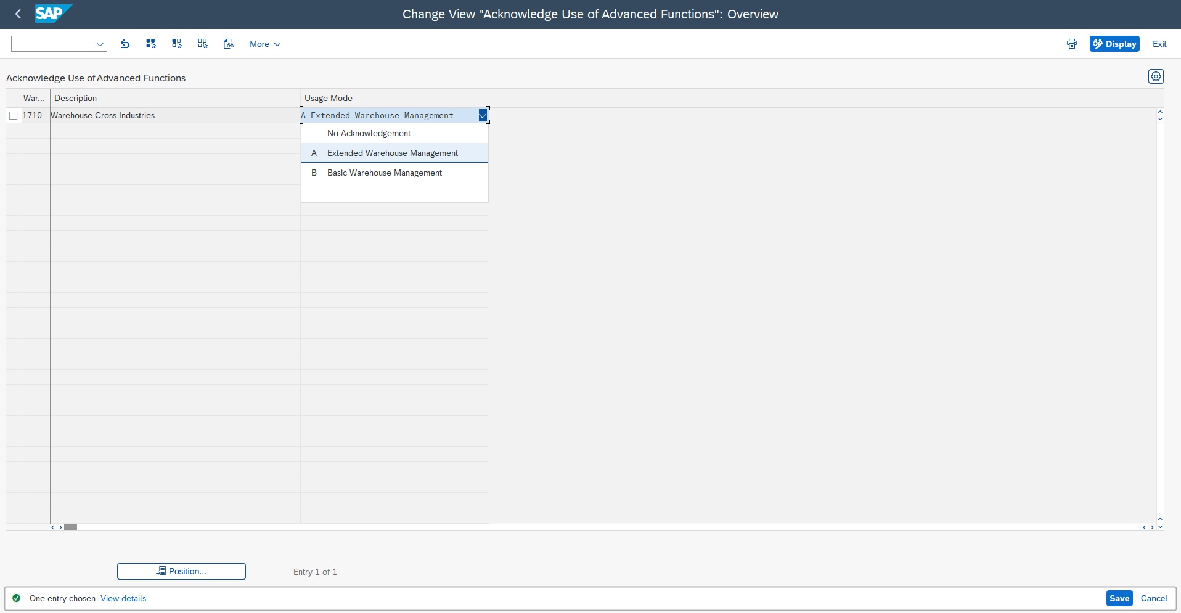Click the Select Block toolbar icon
The height and width of the screenshot is (613, 1181).
coord(177,44)
